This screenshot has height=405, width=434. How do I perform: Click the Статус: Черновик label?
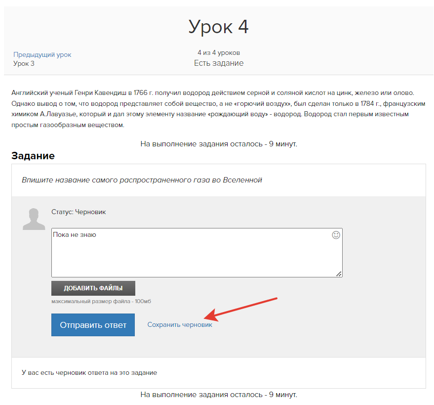[x=79, y=212]
